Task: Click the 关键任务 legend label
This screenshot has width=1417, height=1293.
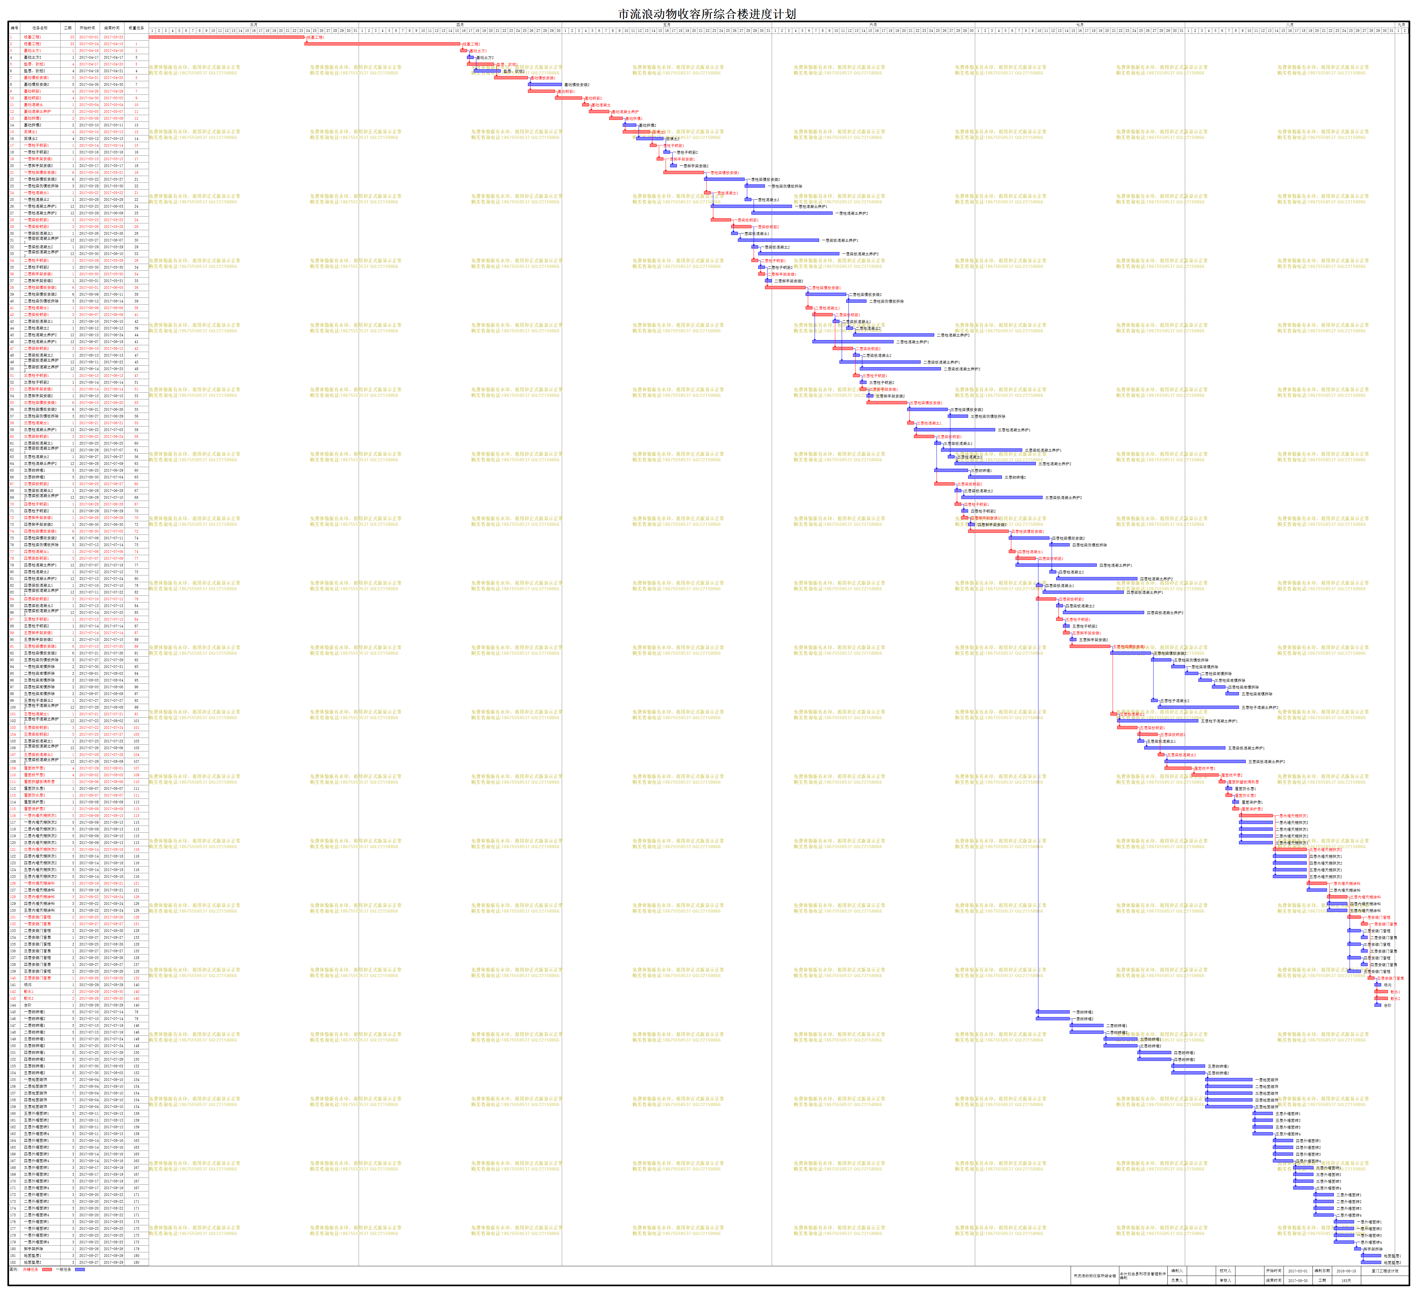Action: (x=30, y=1269)
